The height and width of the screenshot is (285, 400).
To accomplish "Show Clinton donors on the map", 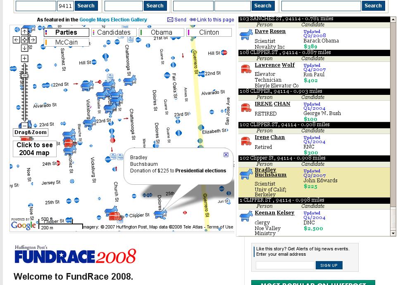I will click(x=209, y=33).
